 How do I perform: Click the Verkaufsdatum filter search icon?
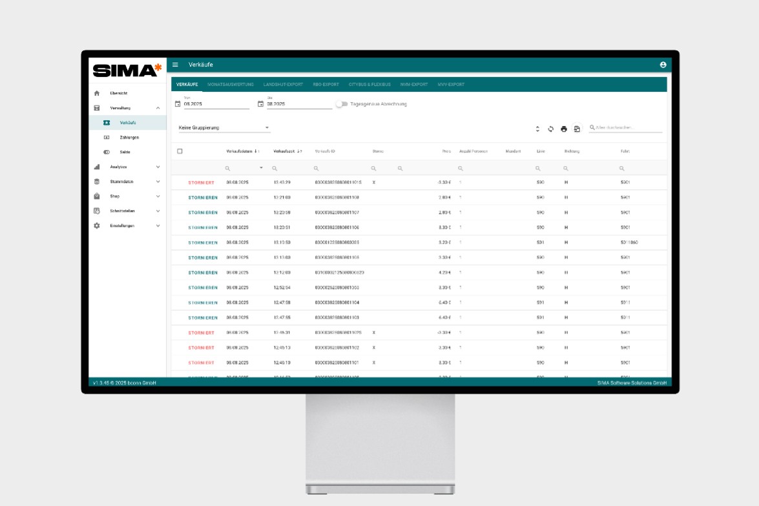tap(227, 169)
